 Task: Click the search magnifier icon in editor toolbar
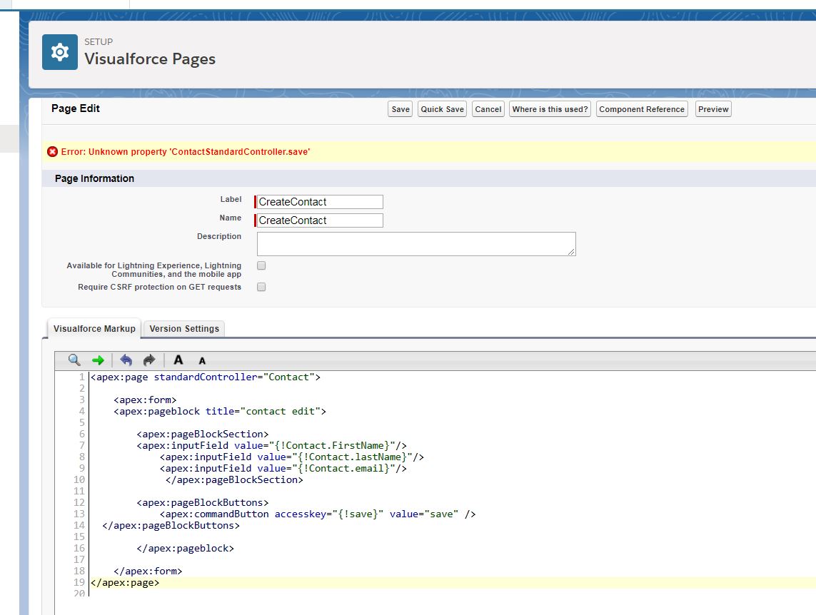(x=74, y=360)
